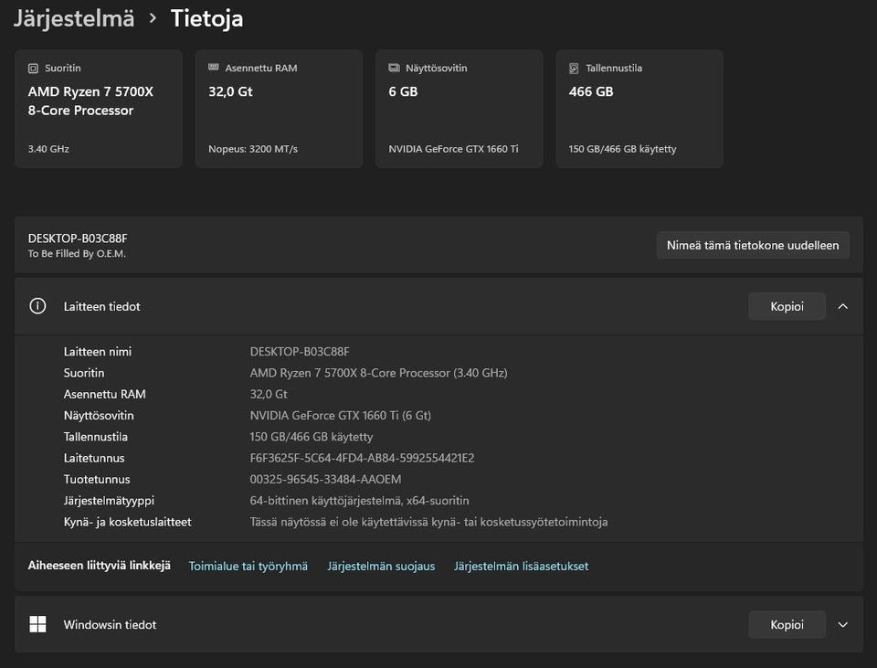Click the Tuotetunnus label
The width and height of the screenshot is (877, 668).
click(97, 479)
